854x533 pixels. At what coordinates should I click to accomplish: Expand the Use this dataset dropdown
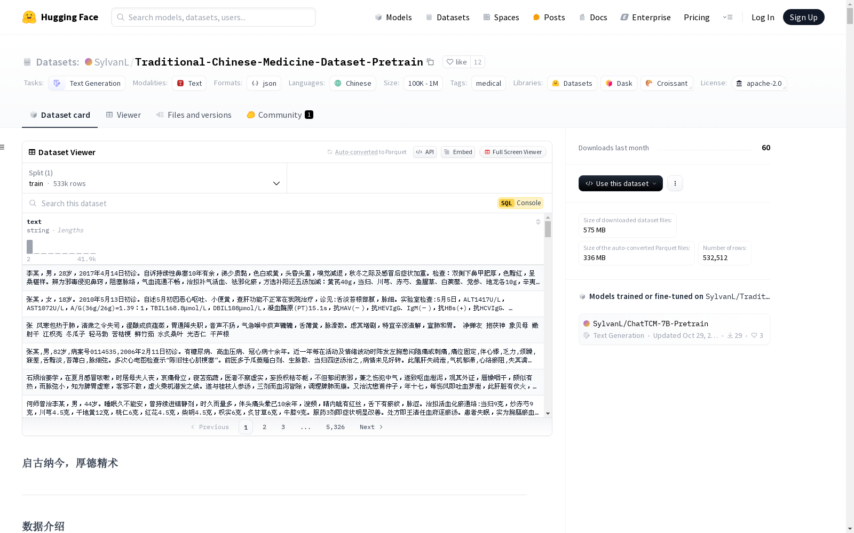pyautogui.click(x=621, y=183)
